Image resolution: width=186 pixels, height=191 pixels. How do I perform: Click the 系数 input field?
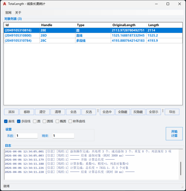click(x=27, y=136)
